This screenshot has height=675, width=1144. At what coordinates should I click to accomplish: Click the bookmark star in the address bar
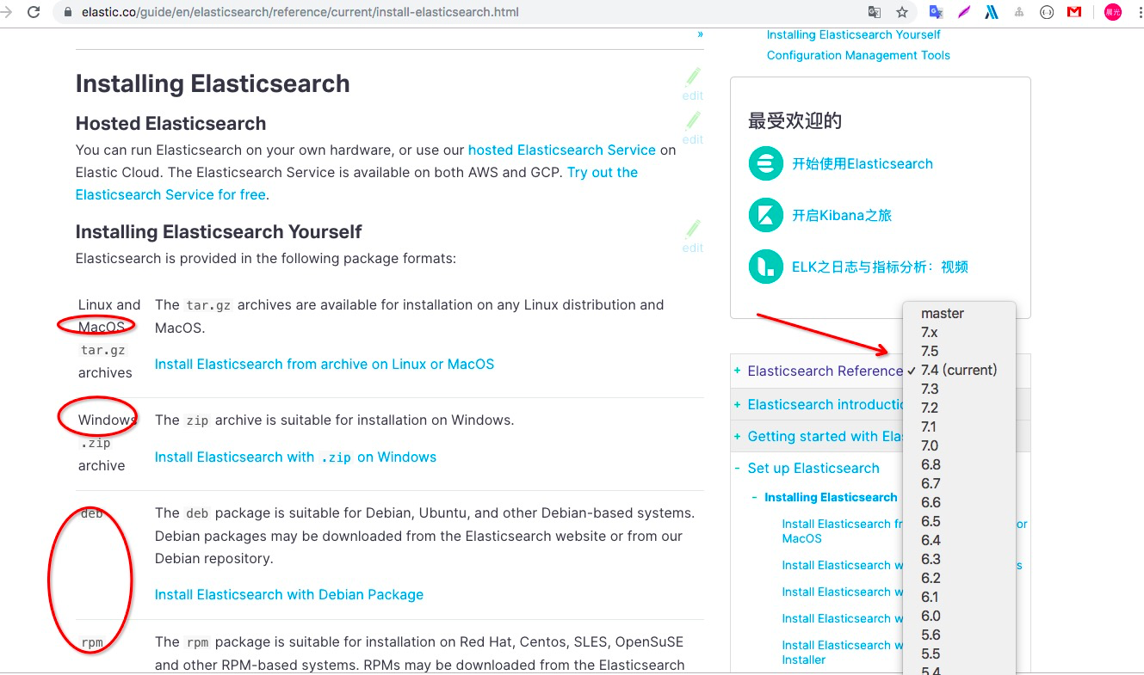tap(901, 12)
